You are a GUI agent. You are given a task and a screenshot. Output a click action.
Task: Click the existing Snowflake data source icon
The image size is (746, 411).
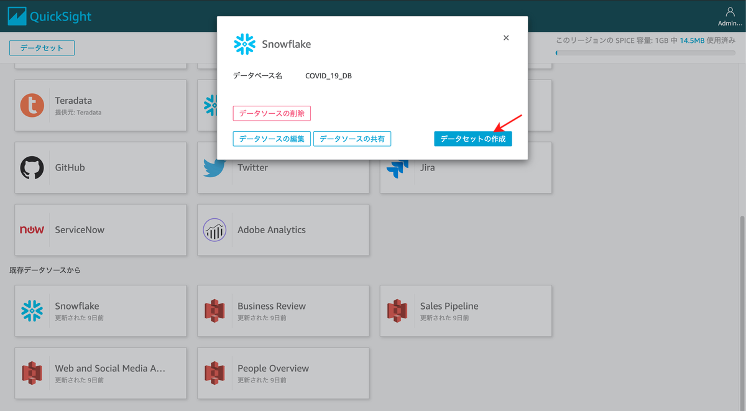point(32,311)
